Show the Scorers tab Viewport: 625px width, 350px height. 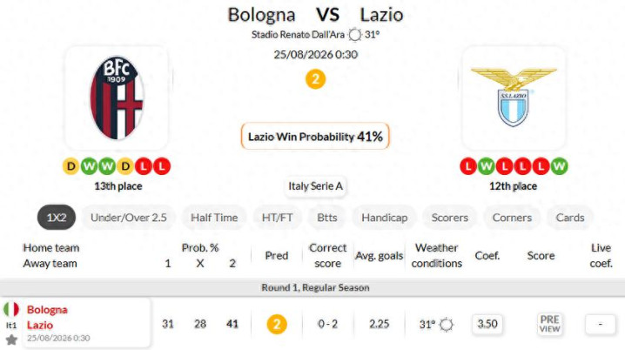(x=450, y=218)
